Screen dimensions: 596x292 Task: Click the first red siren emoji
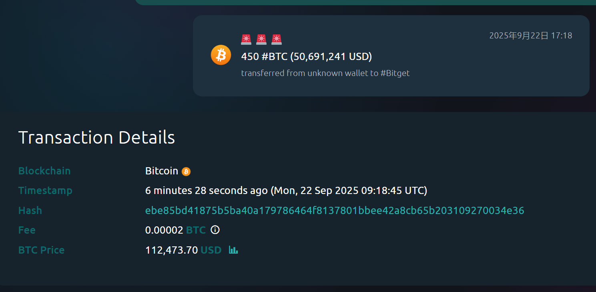[246, 39]
